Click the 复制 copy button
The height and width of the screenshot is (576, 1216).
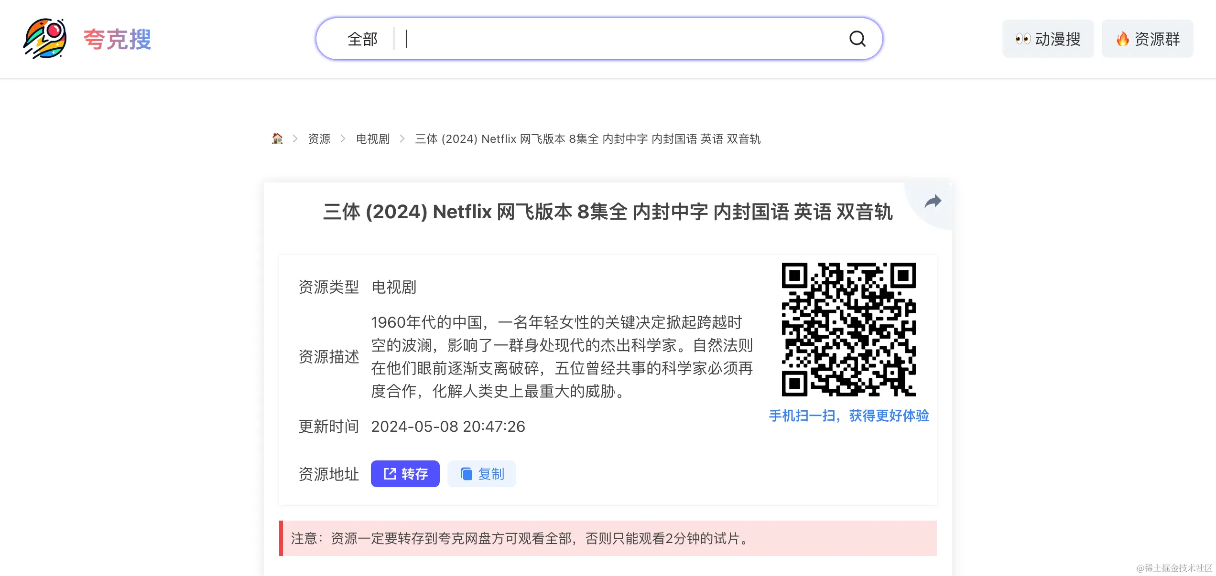coord(481,474)
